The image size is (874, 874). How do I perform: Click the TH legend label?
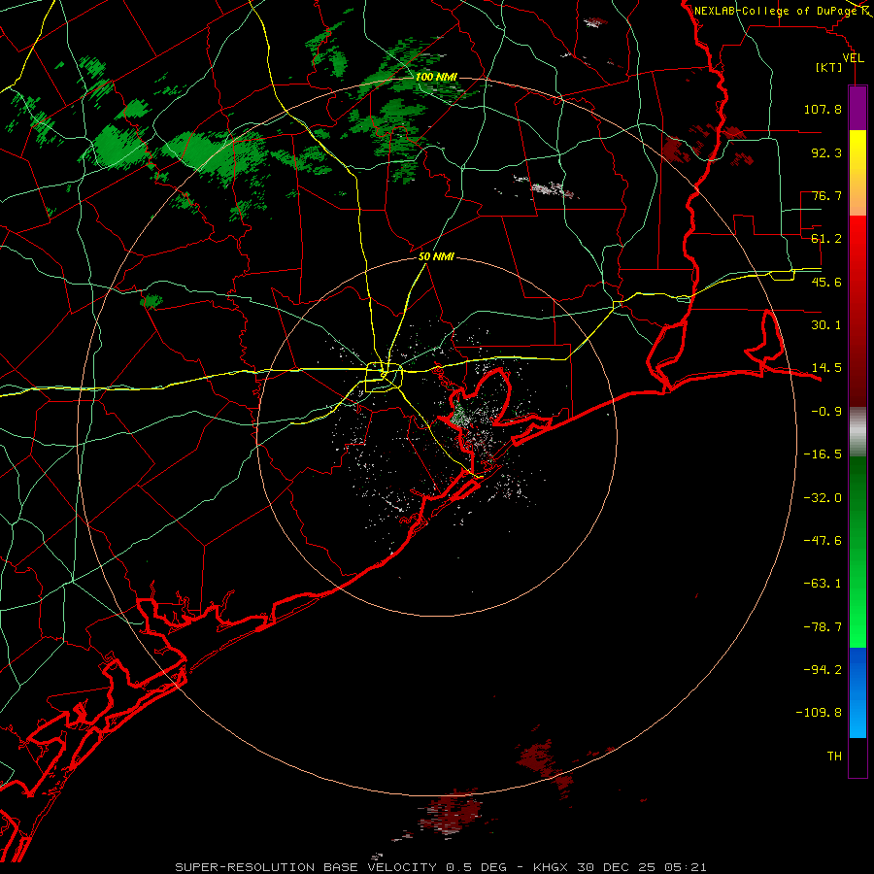pyautogui.click(x=834, y=756)
